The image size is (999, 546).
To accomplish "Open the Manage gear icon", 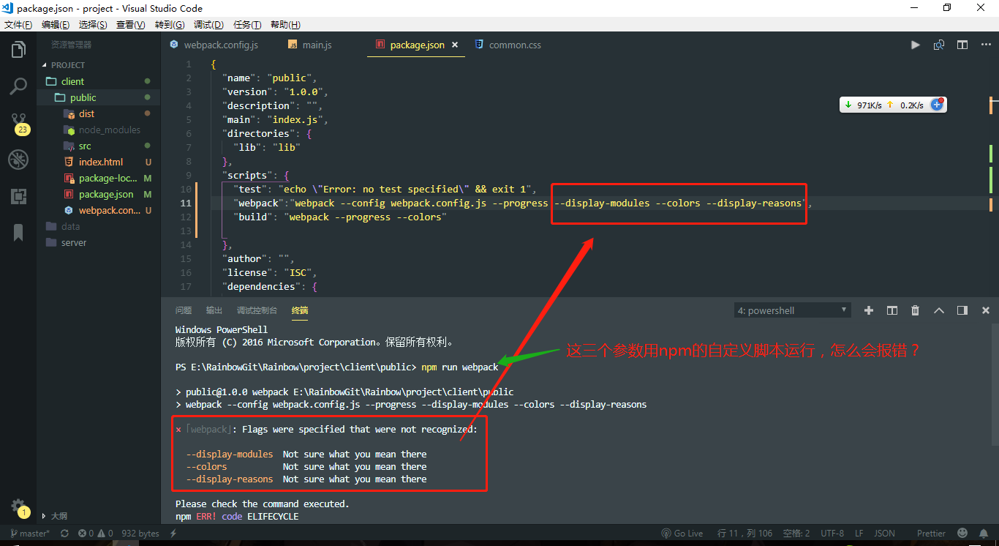I will (19, 506).
